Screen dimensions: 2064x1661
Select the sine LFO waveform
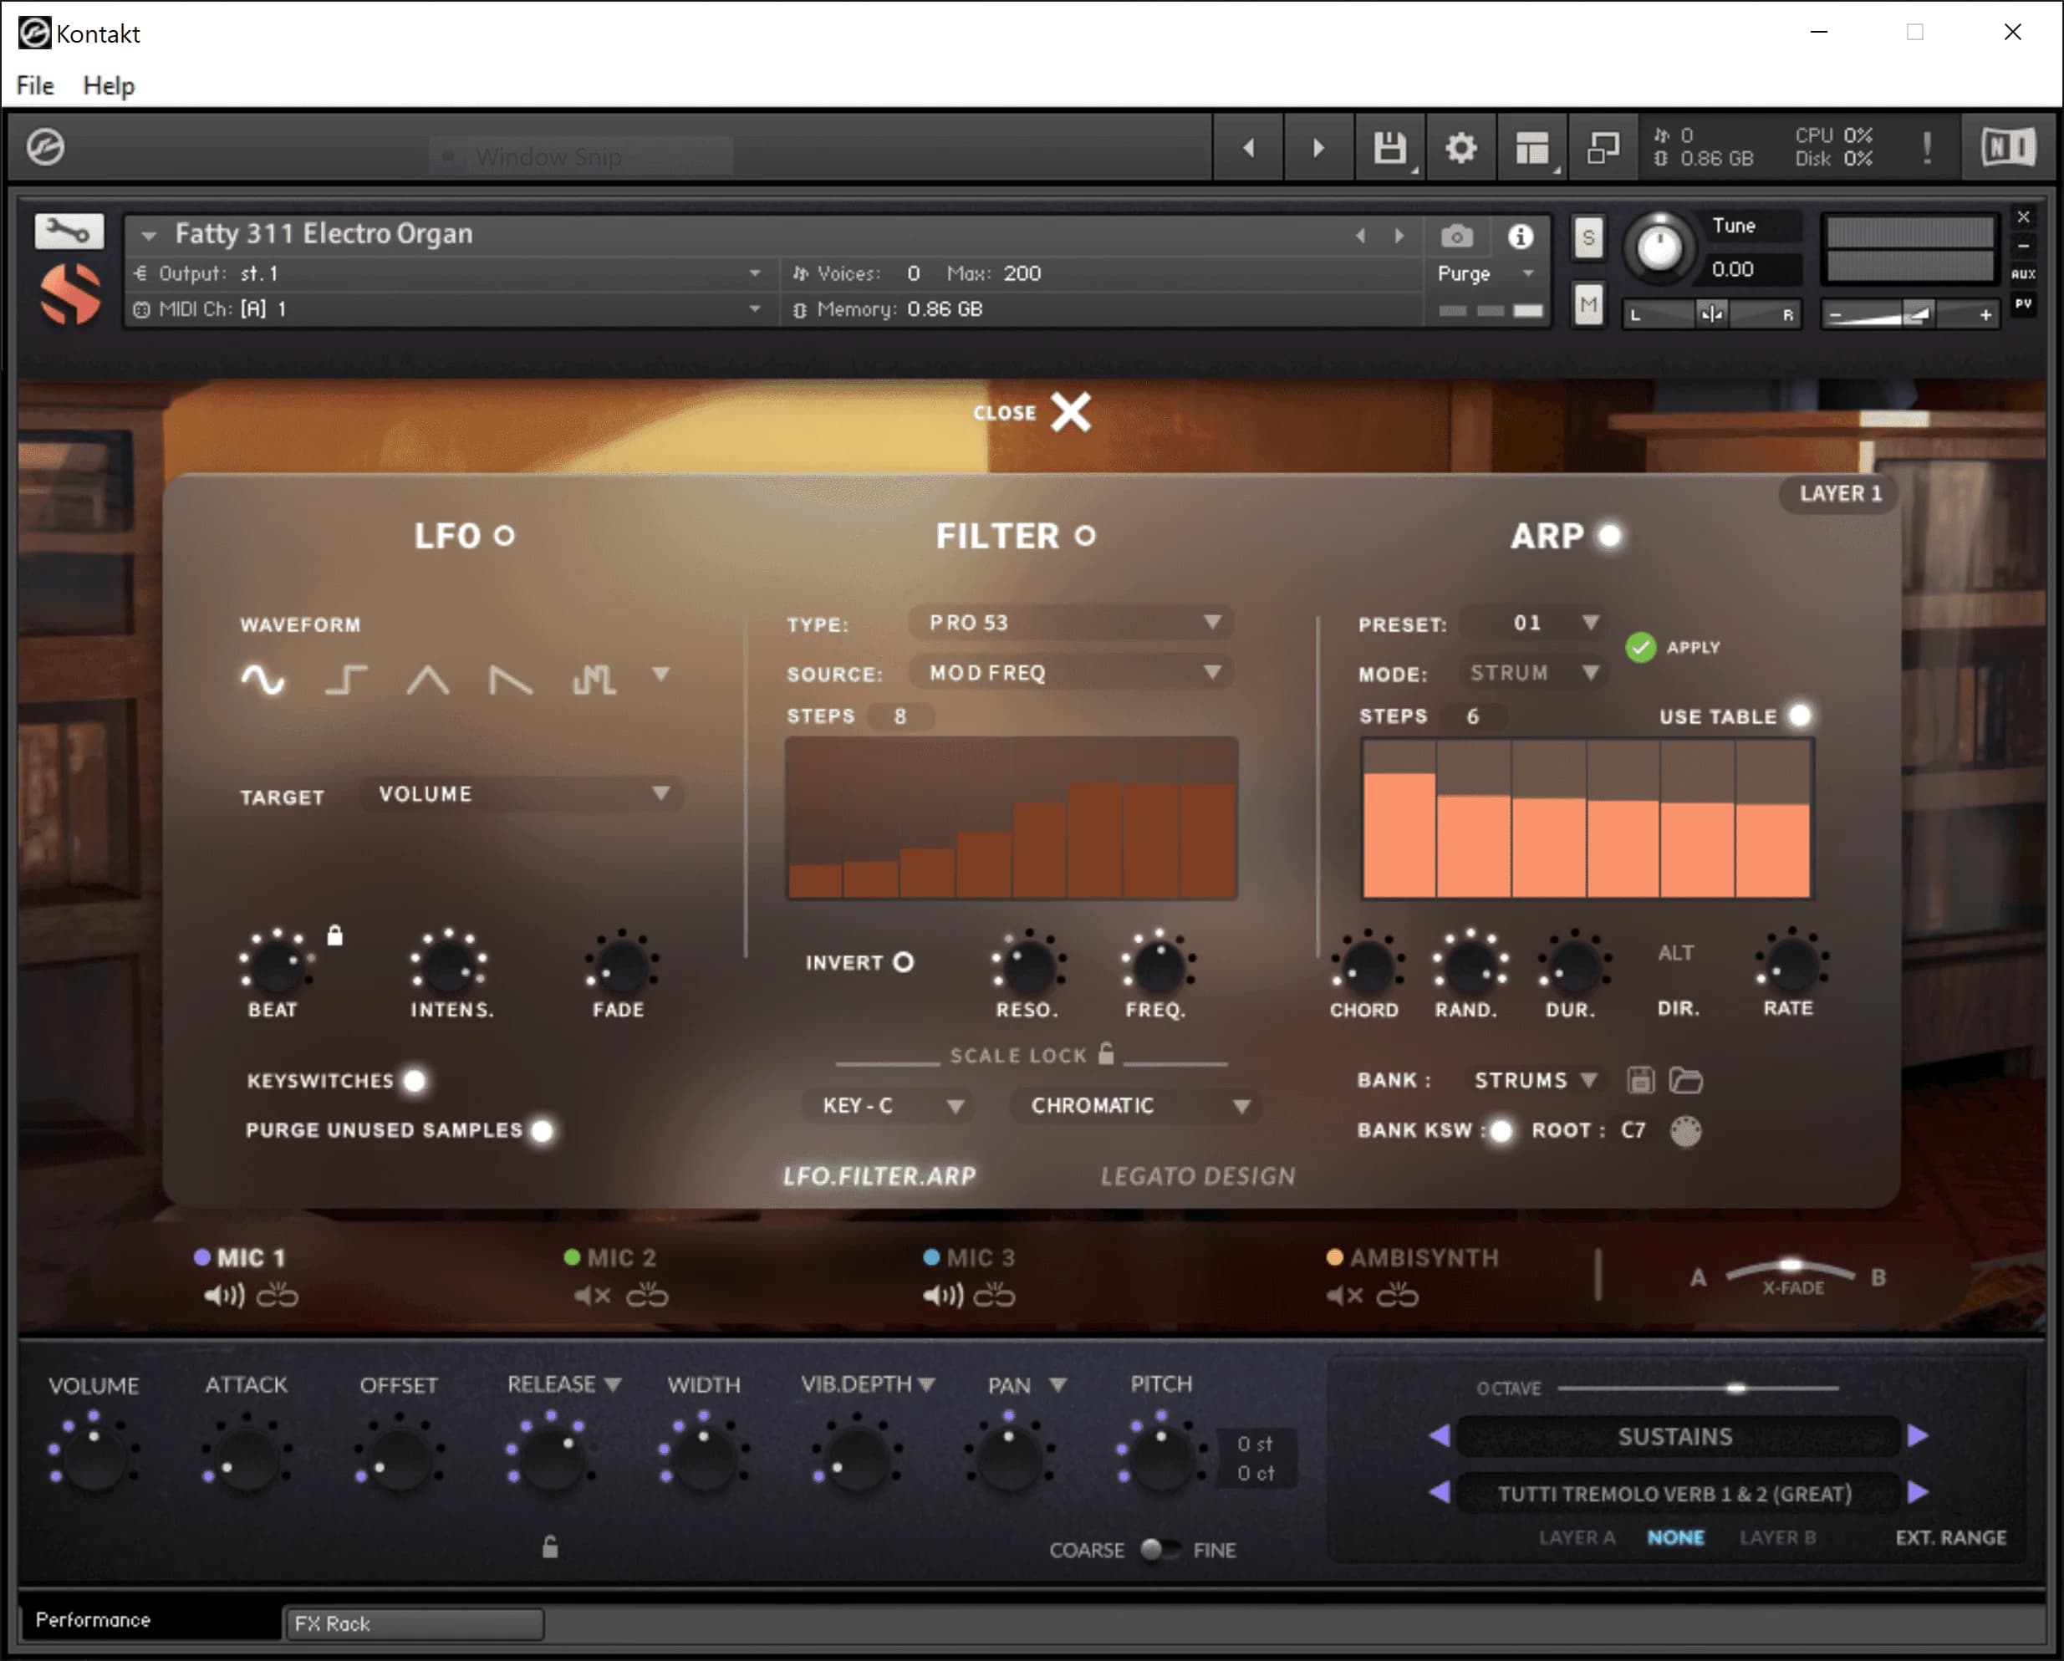[262, 679]
